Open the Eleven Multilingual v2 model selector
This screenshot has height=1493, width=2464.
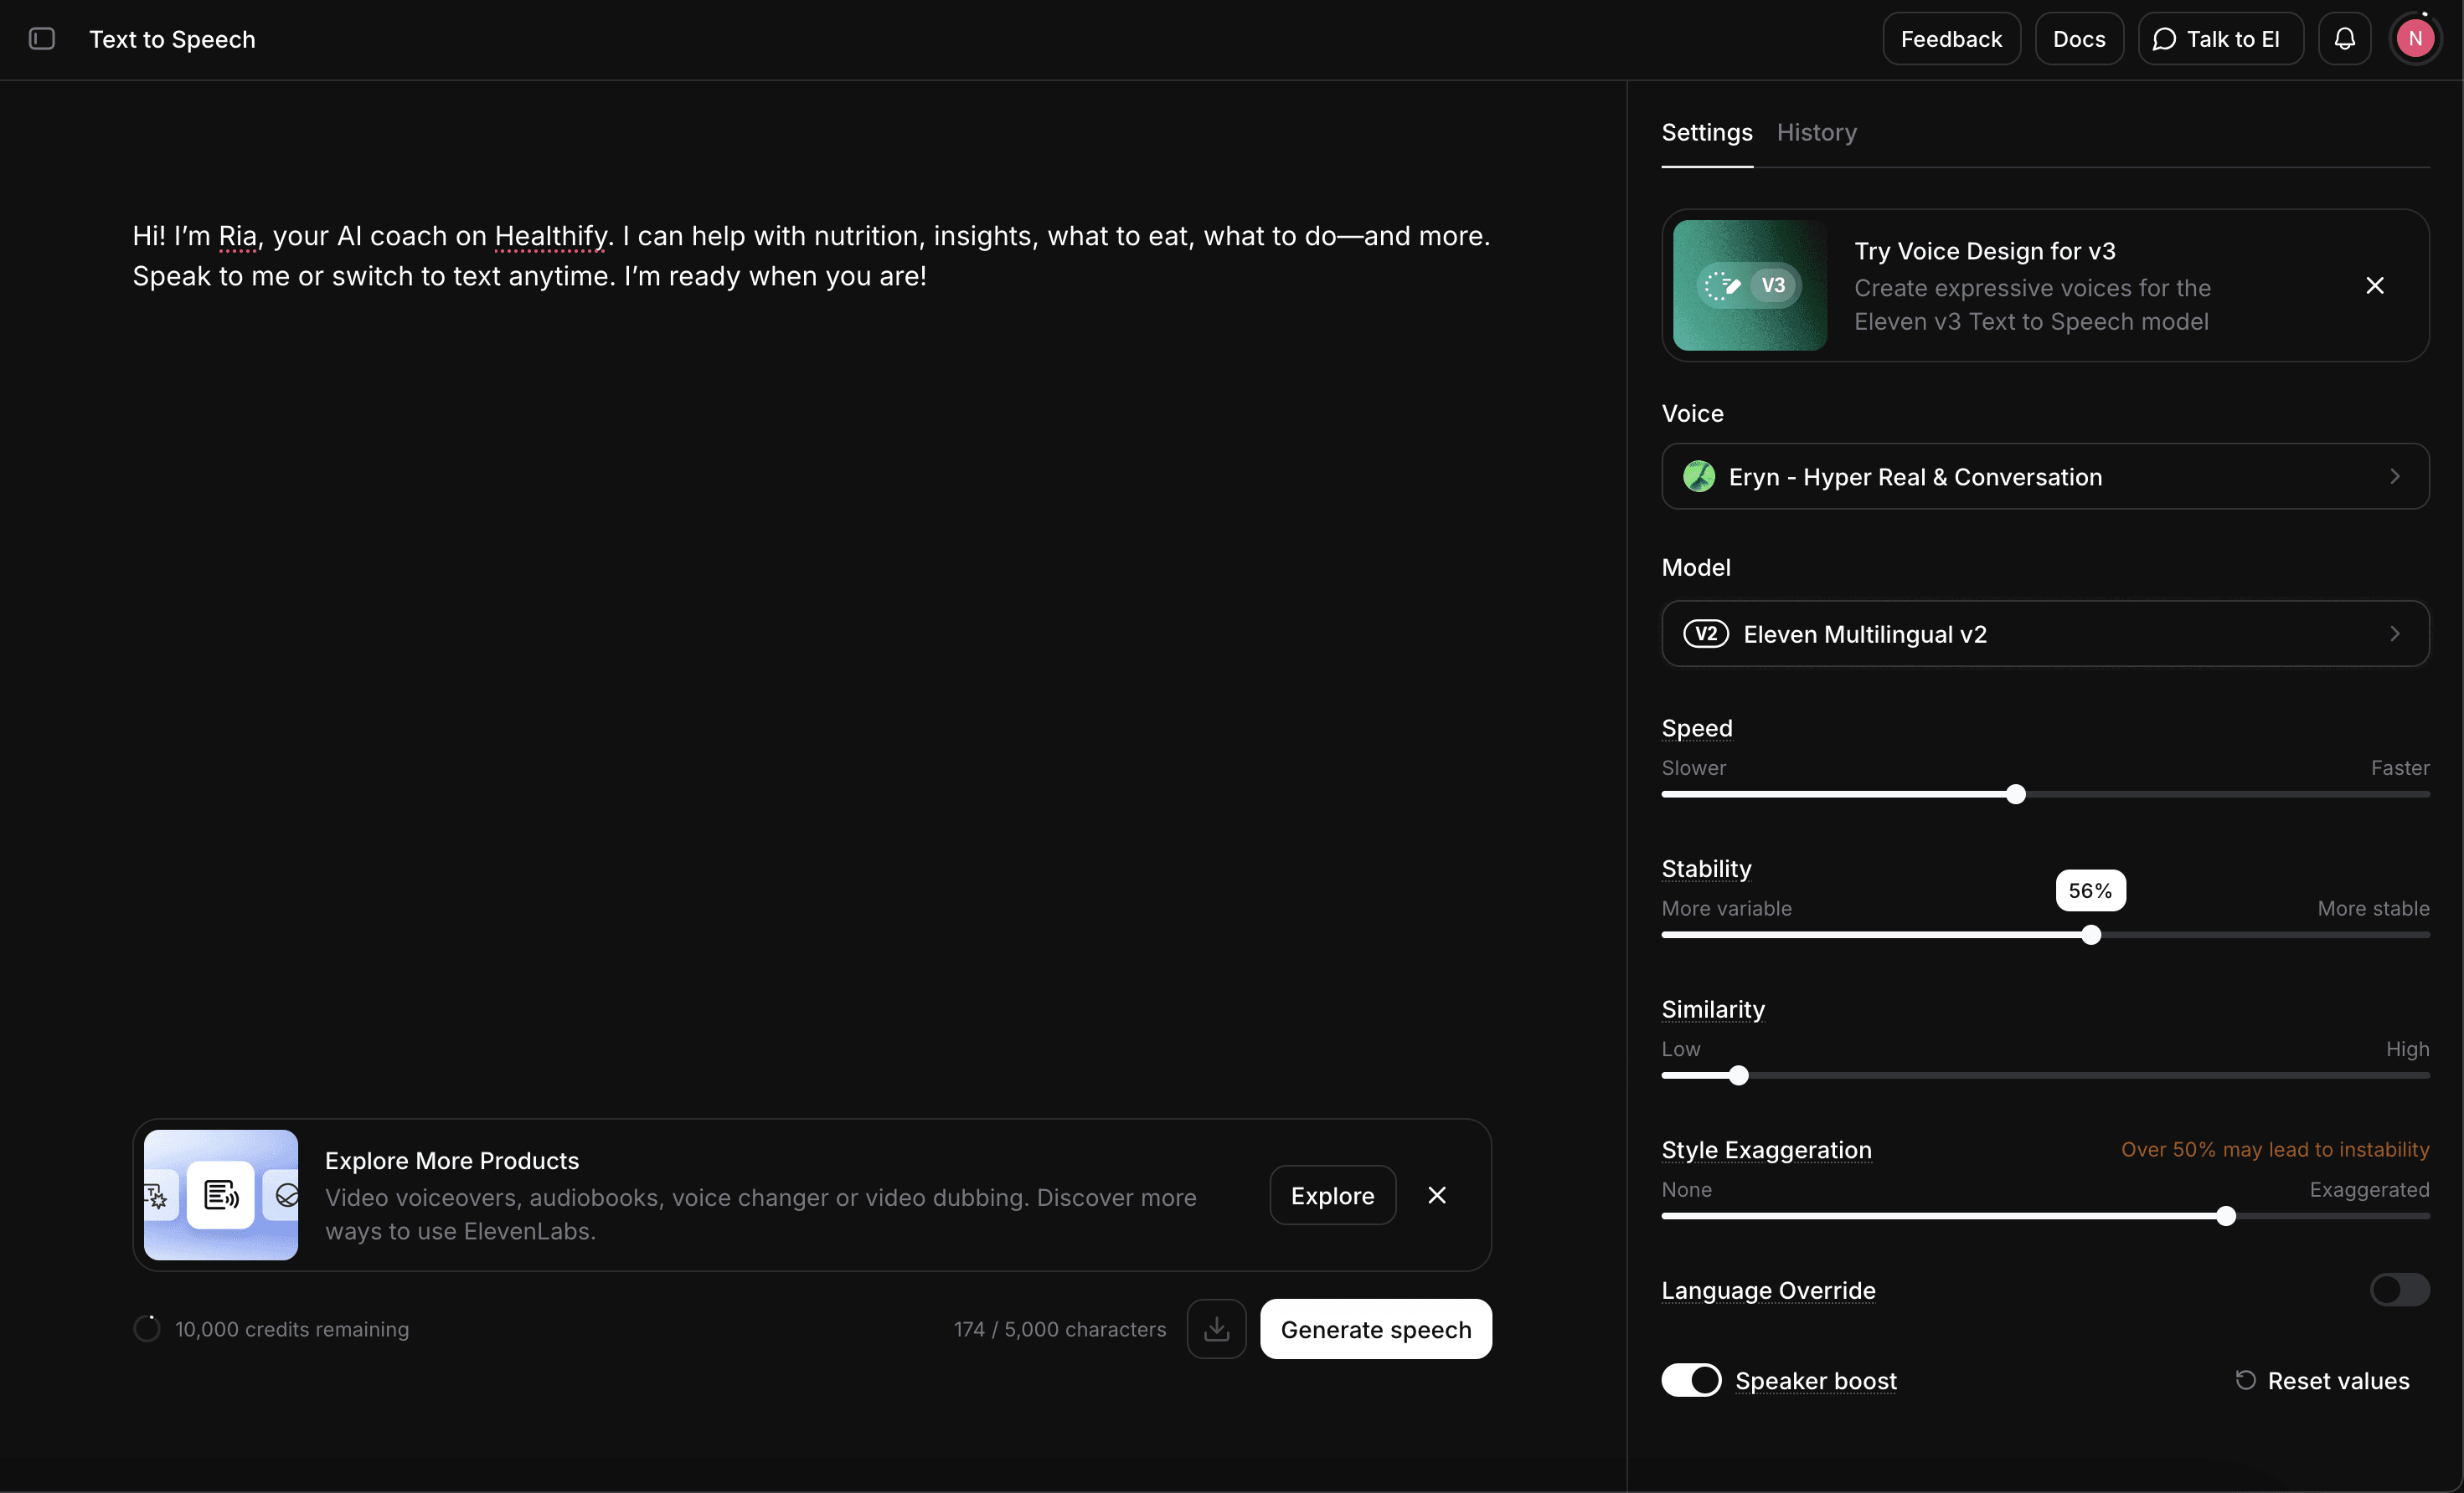pyautogui.click(x=2044, y=634)
